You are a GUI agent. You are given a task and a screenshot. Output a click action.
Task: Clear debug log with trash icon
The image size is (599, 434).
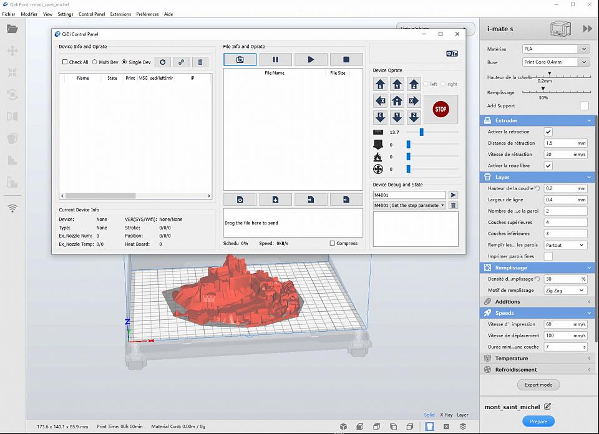[453, 205]
